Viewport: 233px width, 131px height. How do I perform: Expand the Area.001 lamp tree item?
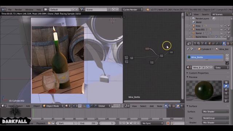click(190, 29)
